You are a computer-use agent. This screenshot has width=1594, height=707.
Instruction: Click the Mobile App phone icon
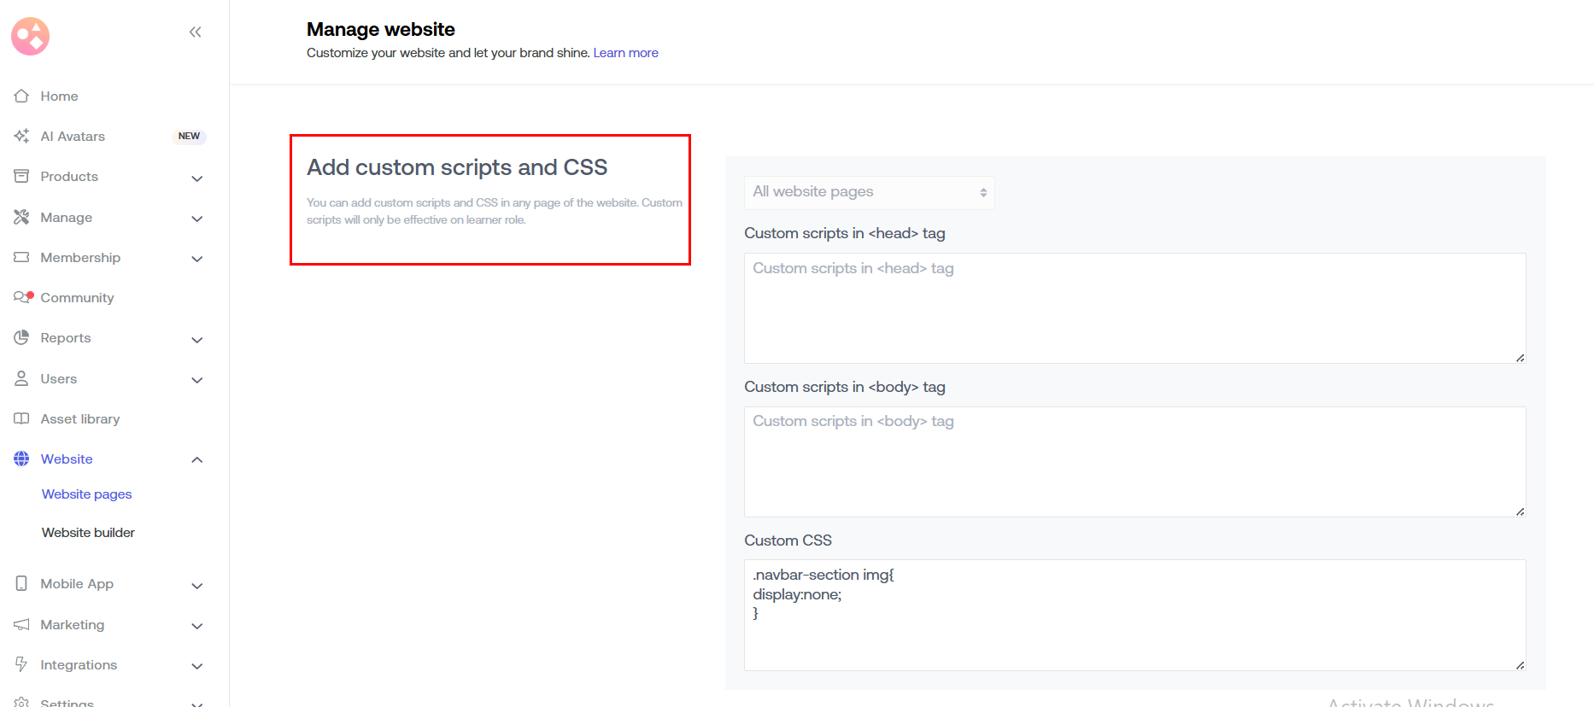click(21, 583)
